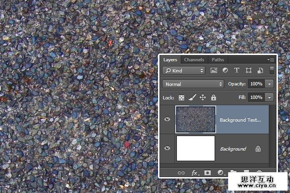The image size is (290, 193).
Task: Hide the Background Texture layer
Action: [x=167, y=120]
